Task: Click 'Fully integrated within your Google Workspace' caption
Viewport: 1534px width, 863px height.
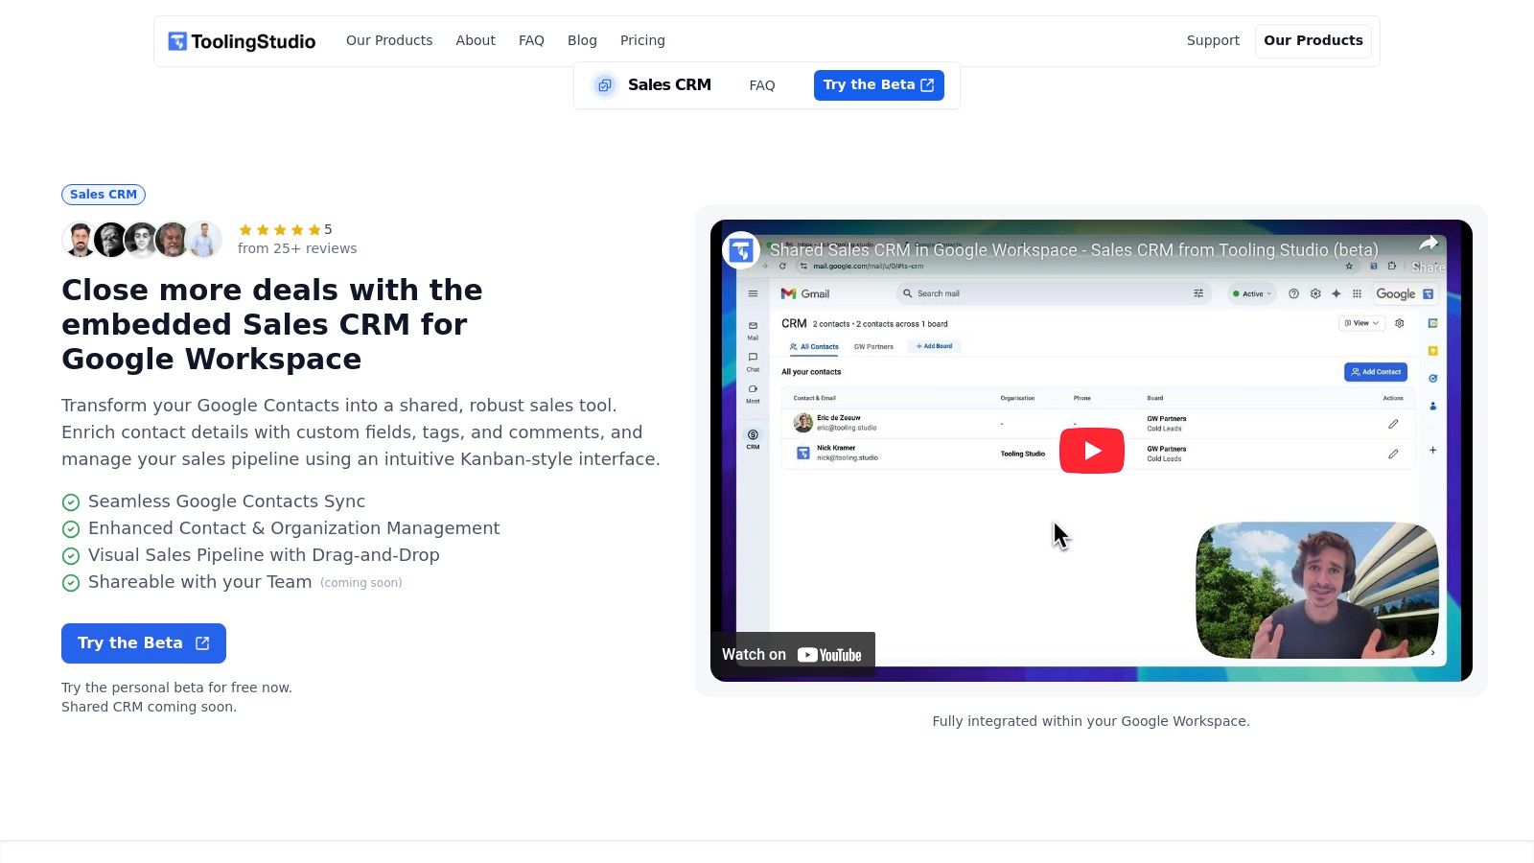Action: pos(1091,721)
